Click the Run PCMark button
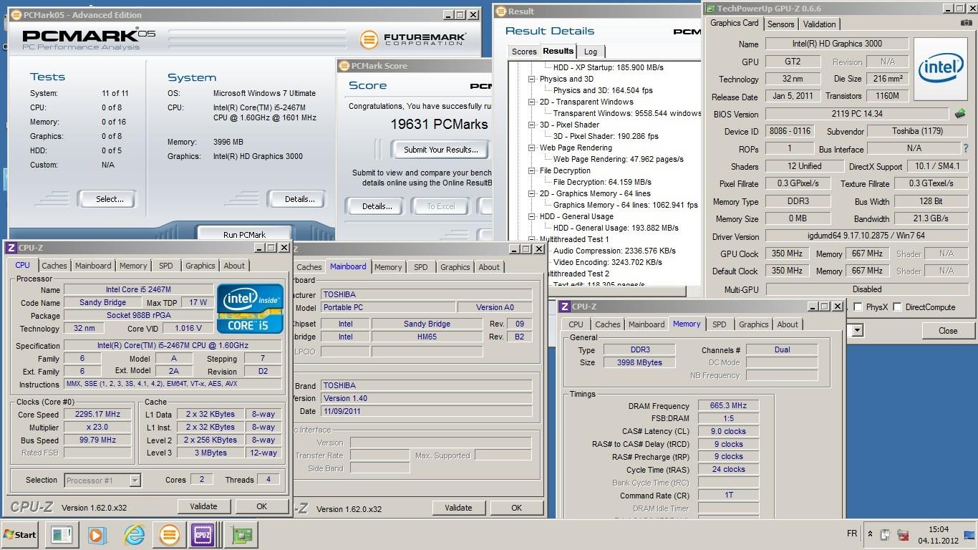978x550 pixels. point(244,233)
